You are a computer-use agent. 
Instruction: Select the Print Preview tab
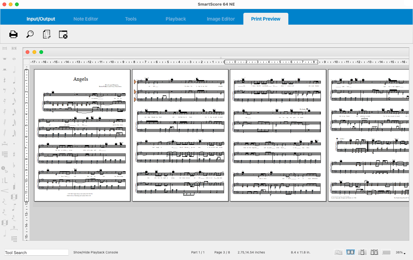266,19
